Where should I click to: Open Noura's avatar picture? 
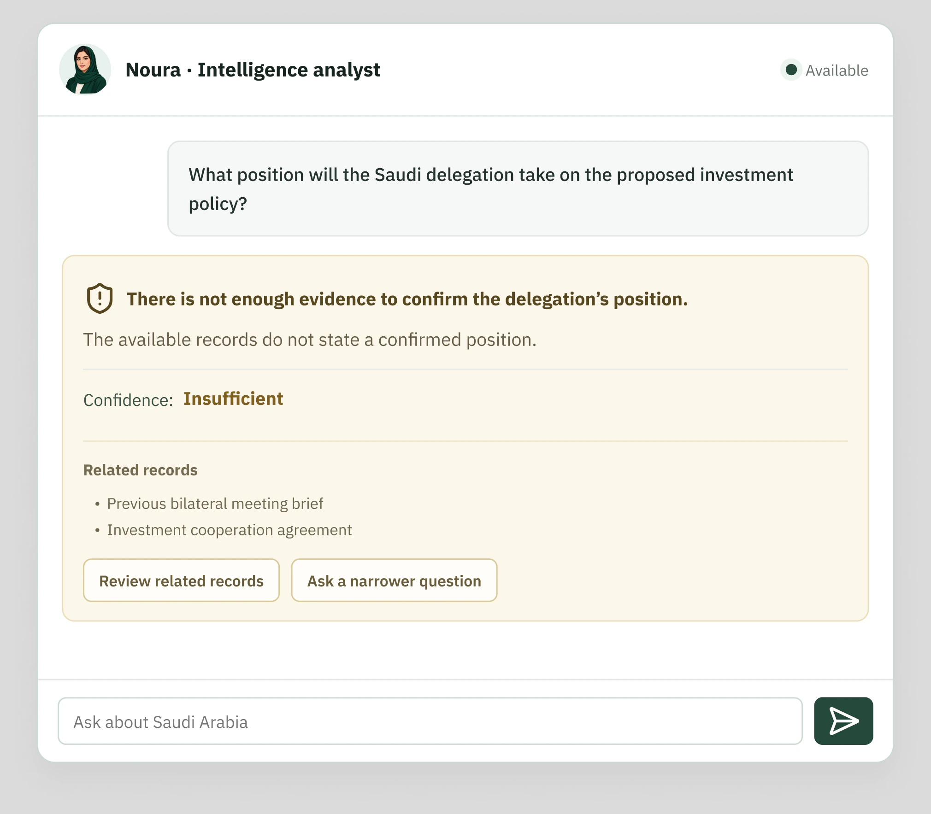(x=85, y=70)
